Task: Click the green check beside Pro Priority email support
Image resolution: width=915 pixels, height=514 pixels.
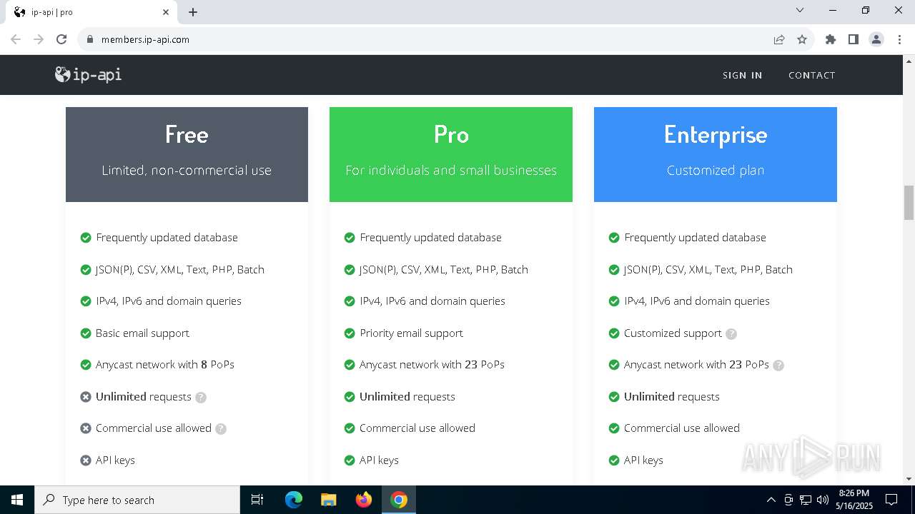Action: pyautogui.click(x=350, y=333)
